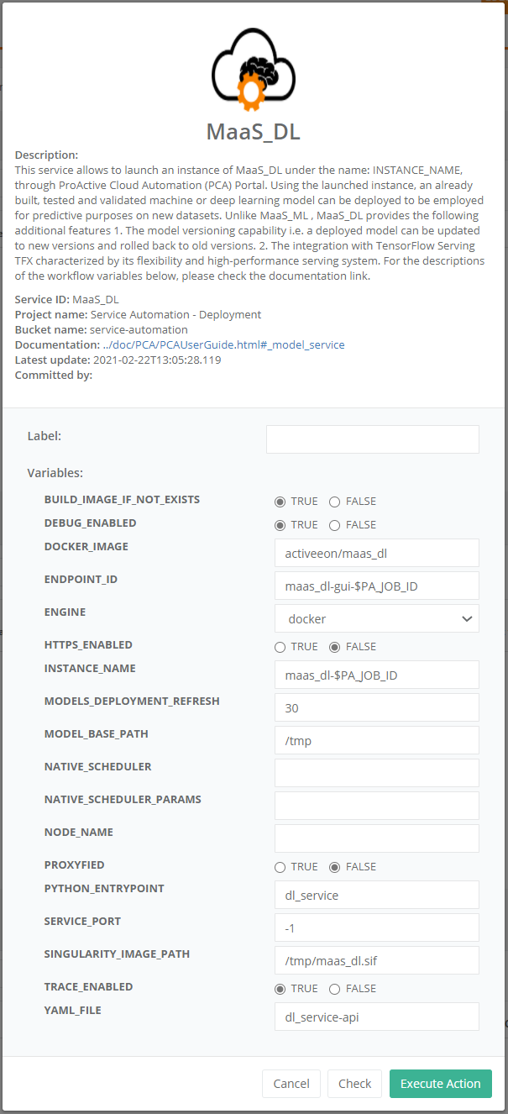Click the Check button

coord(354,1084)
